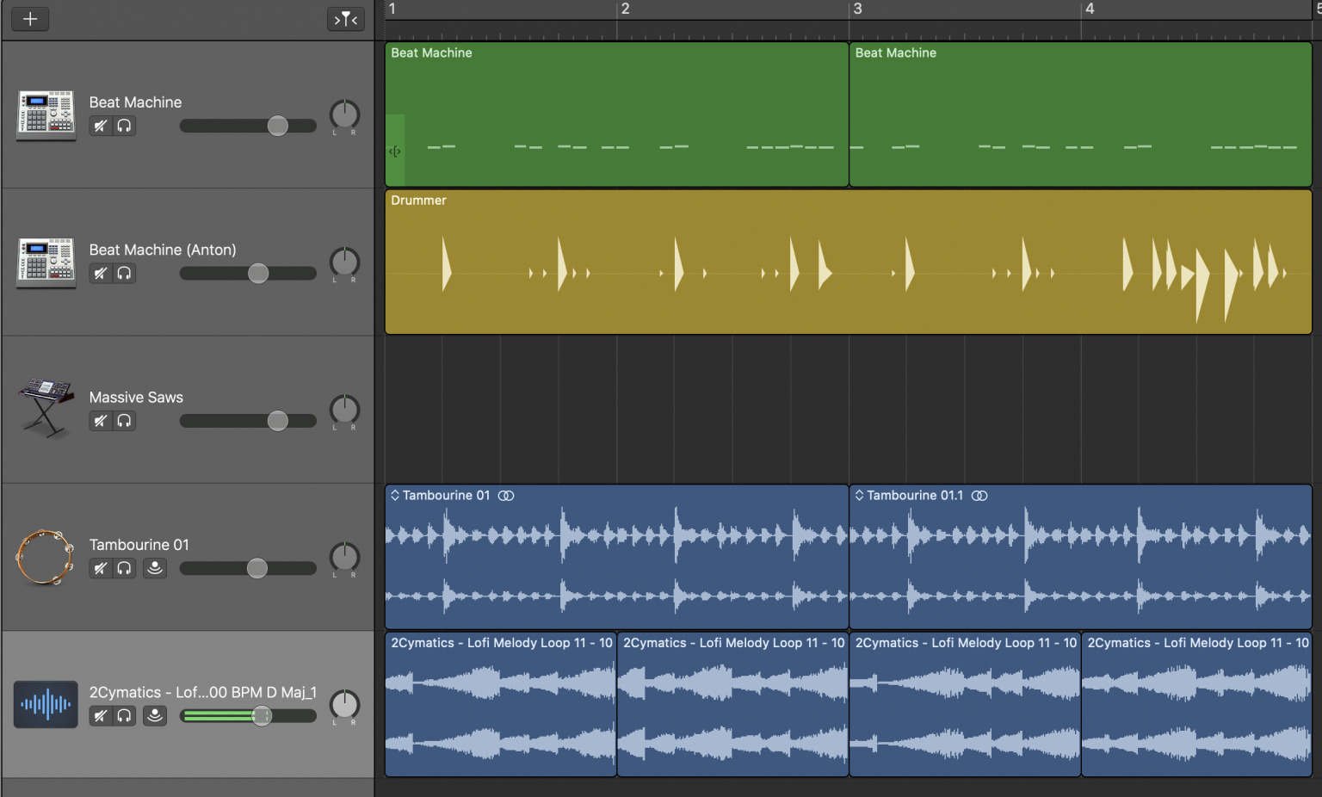
Task: Click the Add Track plus button
Action: [29, 18]
